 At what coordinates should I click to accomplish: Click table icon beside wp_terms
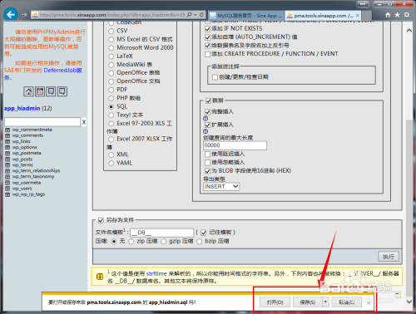[7, 165]
